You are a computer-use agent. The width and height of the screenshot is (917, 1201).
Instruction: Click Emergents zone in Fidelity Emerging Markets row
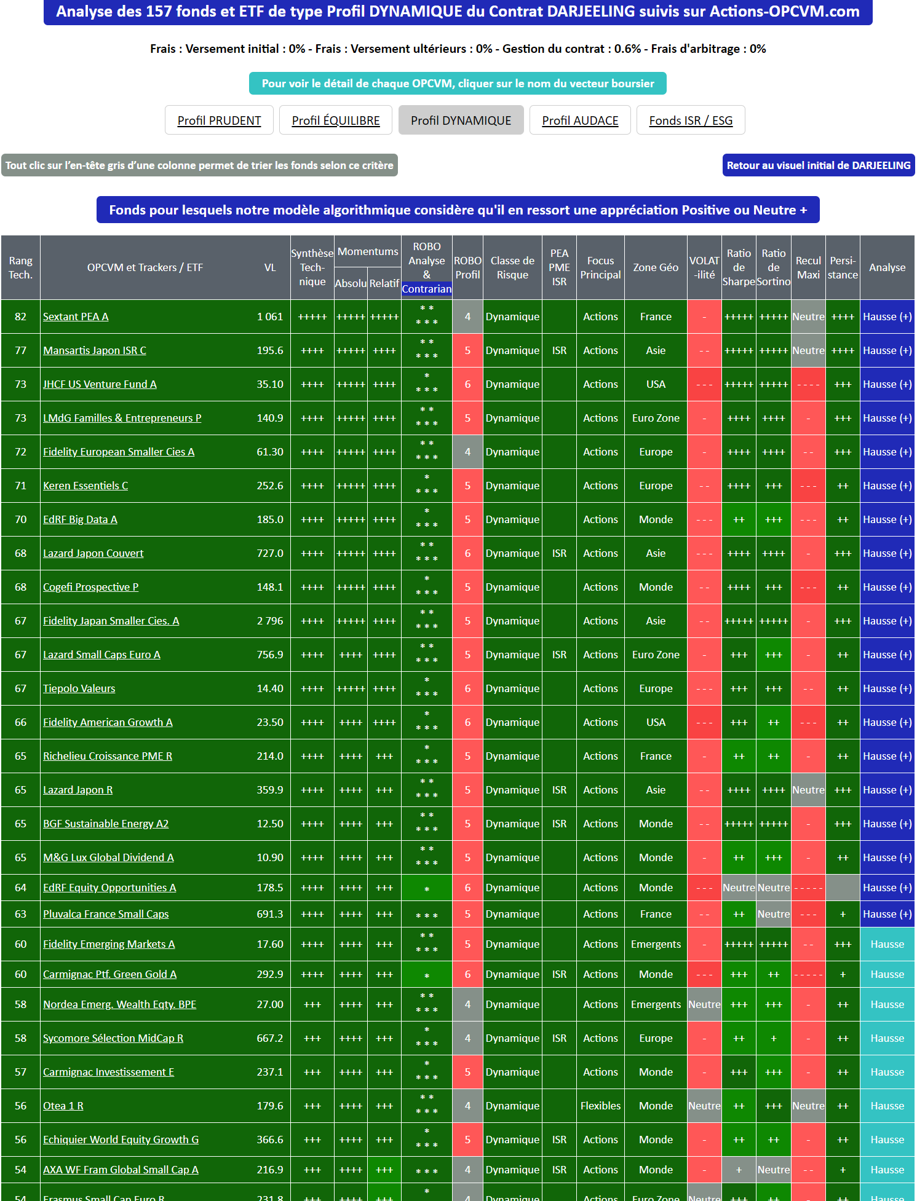click(x=656, y=944)
